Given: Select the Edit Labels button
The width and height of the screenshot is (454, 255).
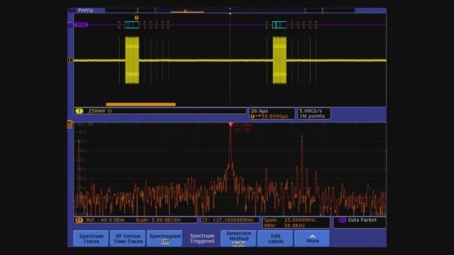Looking at the screenshot, I should 275,239.
